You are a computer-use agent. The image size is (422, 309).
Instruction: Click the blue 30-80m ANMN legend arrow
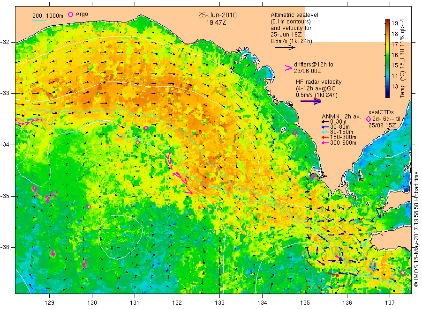point(325,127)
